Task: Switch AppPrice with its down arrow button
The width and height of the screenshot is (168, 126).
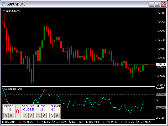Action: click(31, 115)
